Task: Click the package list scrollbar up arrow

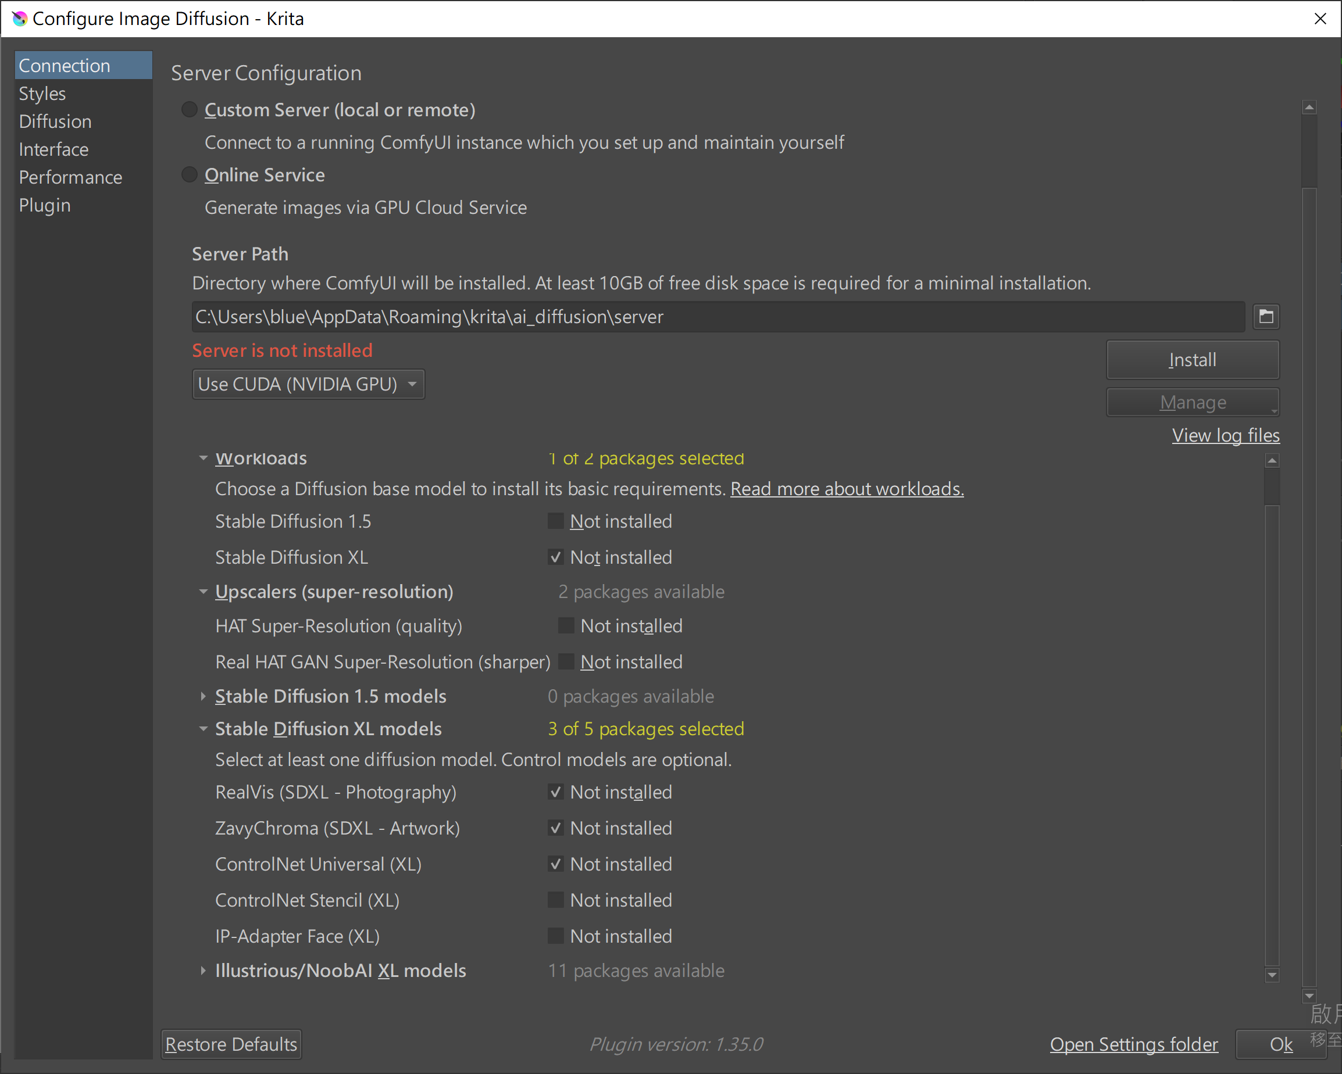Action: point(1272,460)
